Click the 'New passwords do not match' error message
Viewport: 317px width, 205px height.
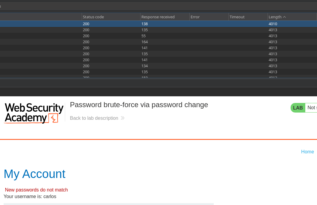tap(36, 190)
